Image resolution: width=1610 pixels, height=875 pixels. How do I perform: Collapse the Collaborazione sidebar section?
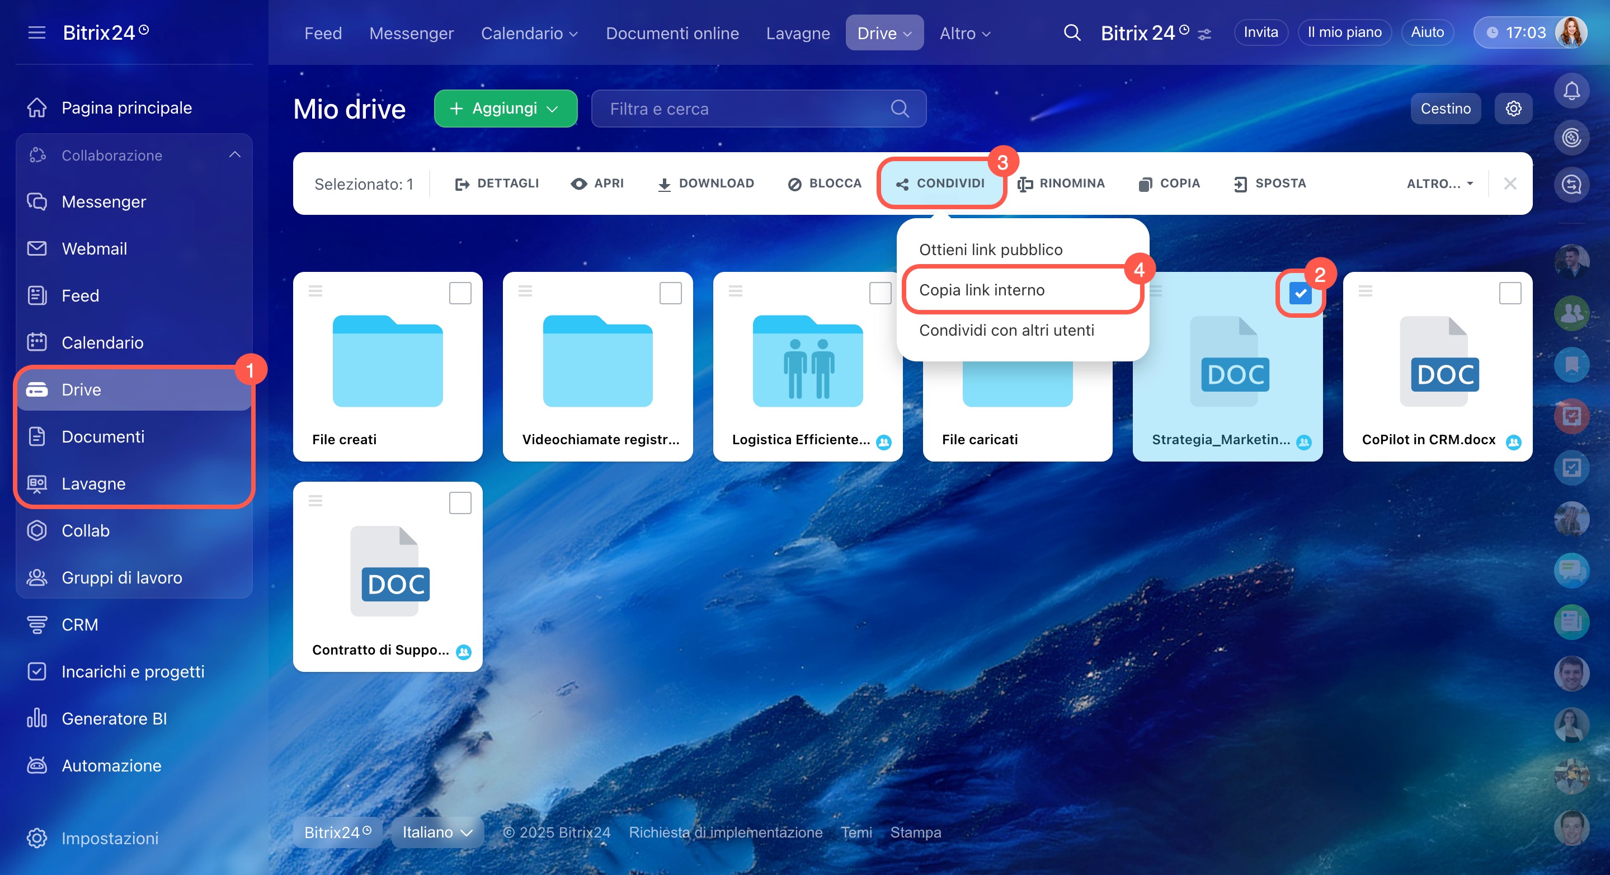pyautogui.click(x=235, y=154)
